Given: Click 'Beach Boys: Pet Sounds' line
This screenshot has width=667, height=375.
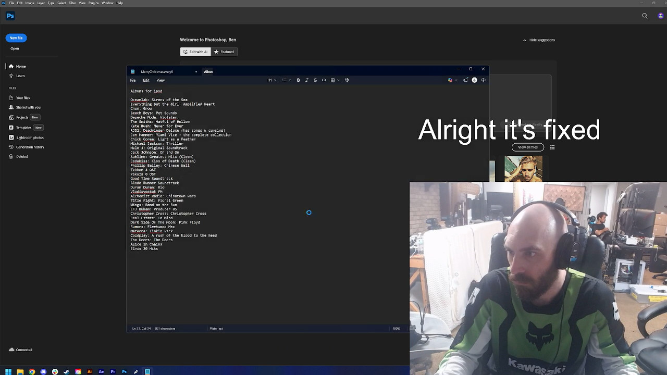Looking at the screenshot, I should point(153,113).
